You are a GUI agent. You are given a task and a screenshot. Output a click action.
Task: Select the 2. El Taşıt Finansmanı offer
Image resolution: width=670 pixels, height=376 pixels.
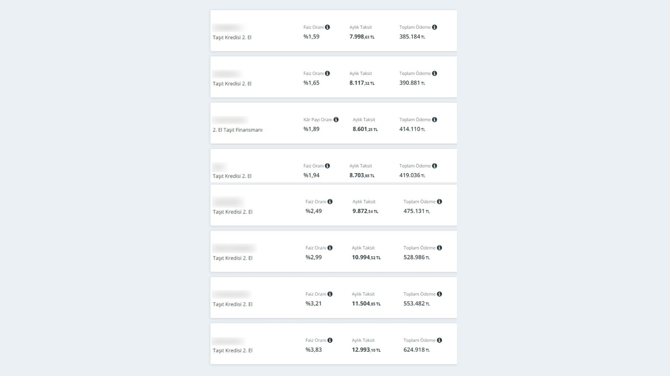(x=333, y=123)
